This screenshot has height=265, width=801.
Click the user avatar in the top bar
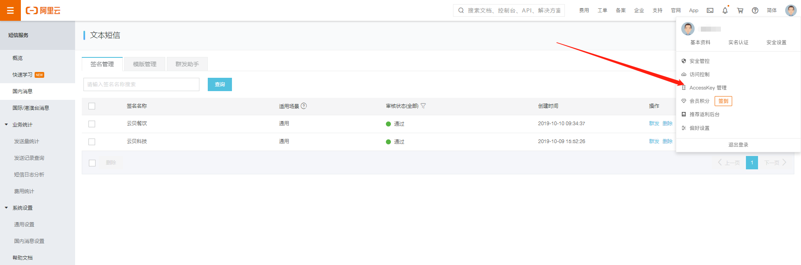point(791,10)
